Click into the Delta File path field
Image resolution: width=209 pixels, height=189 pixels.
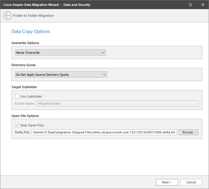[104, 132]
